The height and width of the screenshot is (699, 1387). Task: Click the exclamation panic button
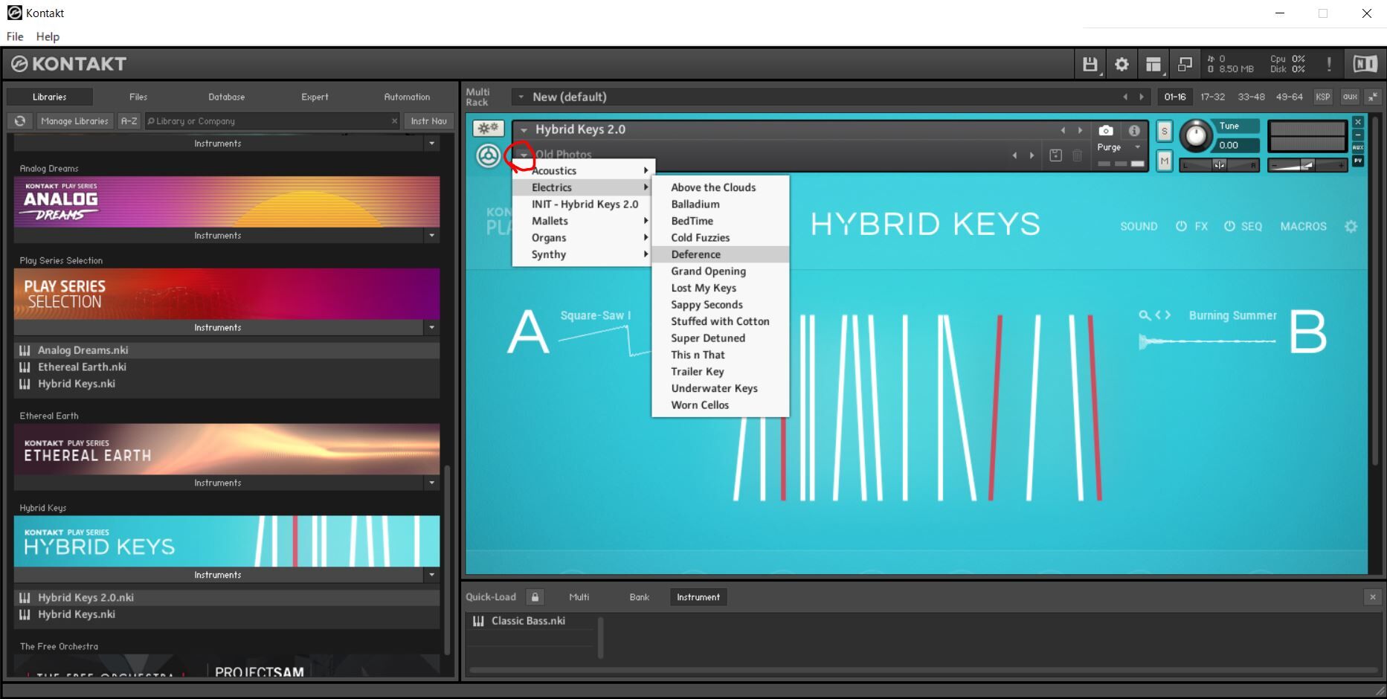click(x=1329, y=65)
